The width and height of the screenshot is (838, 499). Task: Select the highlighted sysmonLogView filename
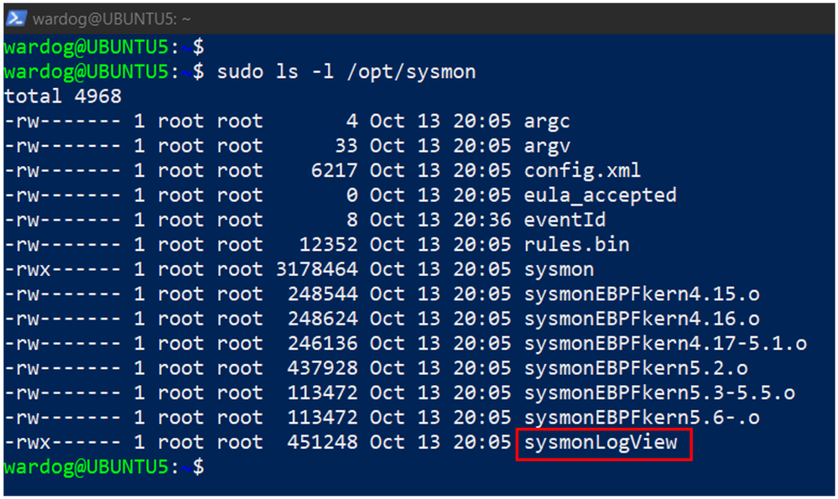601,444
